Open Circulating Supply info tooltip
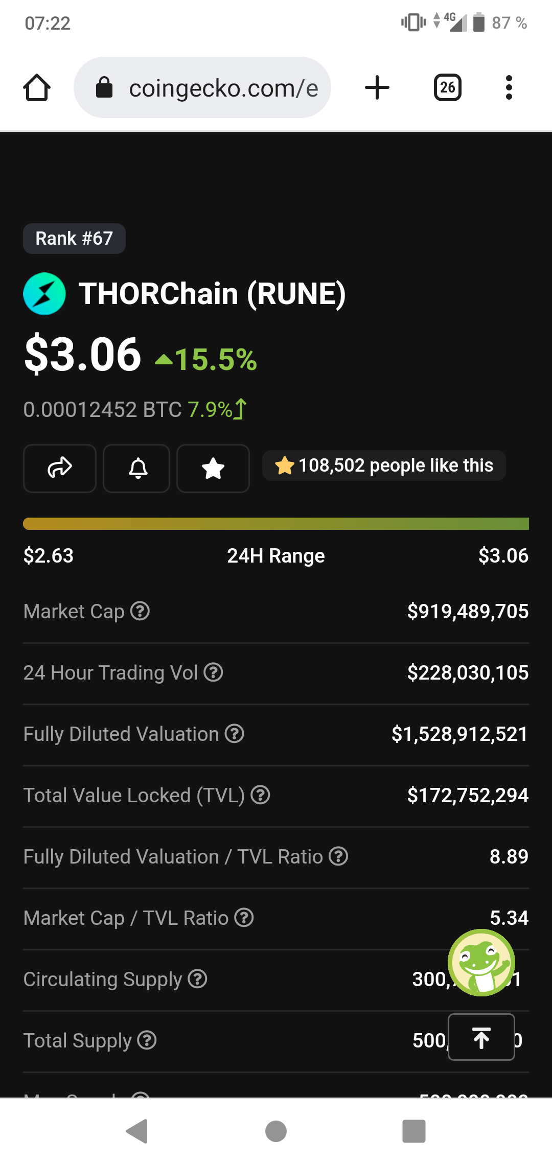 [197, 979]
